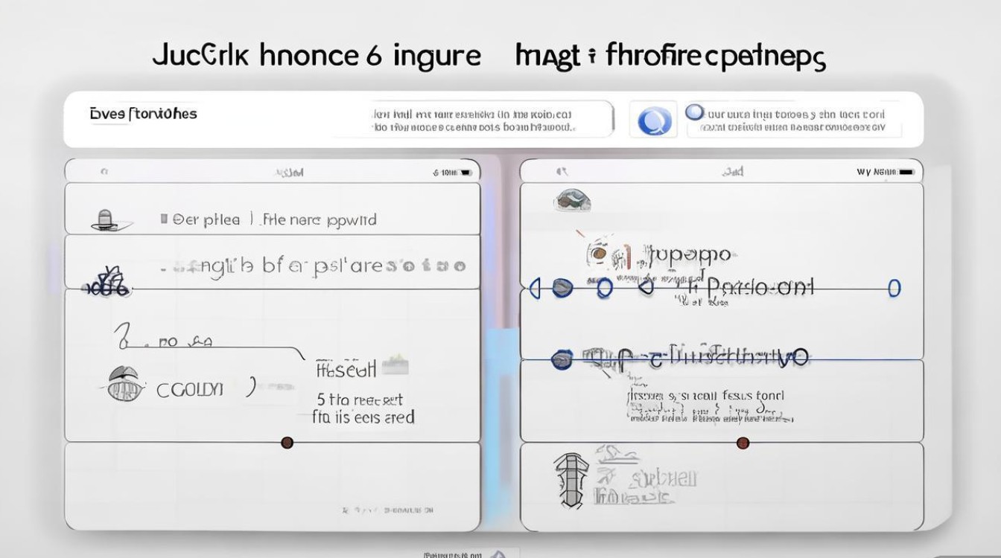Click the battery icon in left panel header
This screenshot has height=558, width=1001.
click(465, 173)
